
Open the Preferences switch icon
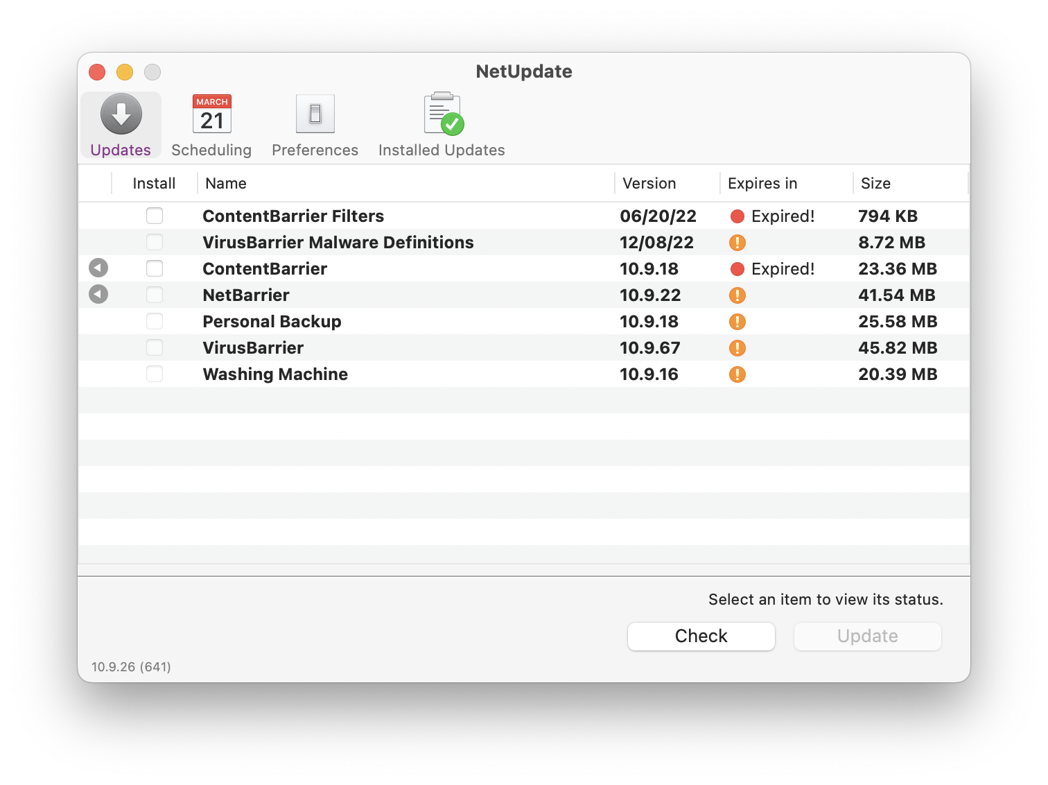tap(315, 114)
